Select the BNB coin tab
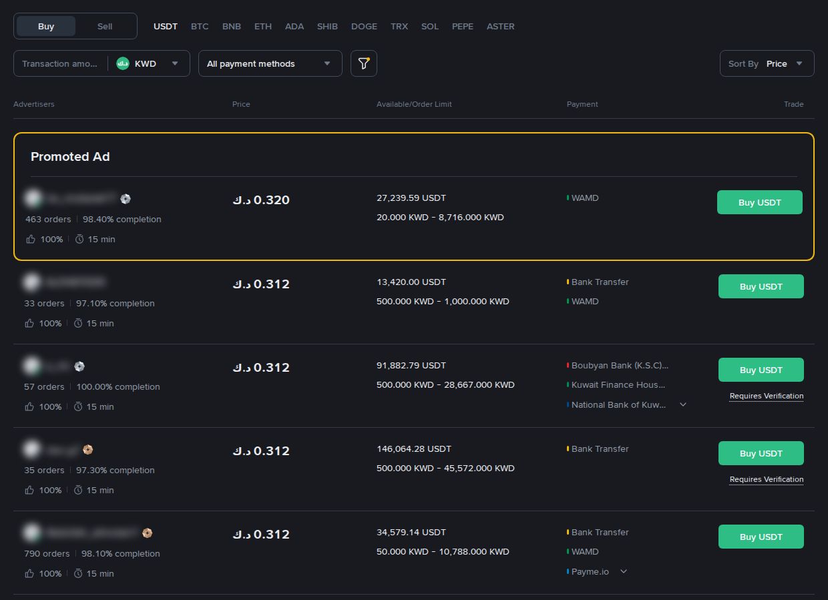The height and width of the screenshot is (600, 828). 232,26
